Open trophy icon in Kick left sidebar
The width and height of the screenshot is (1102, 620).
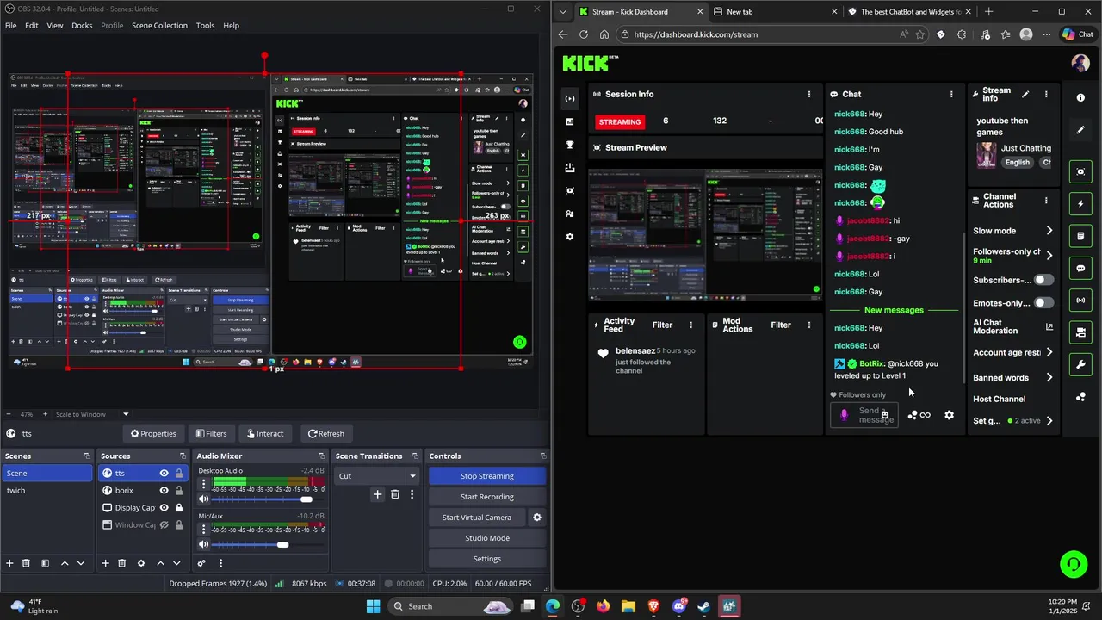[x=570, y=145]
